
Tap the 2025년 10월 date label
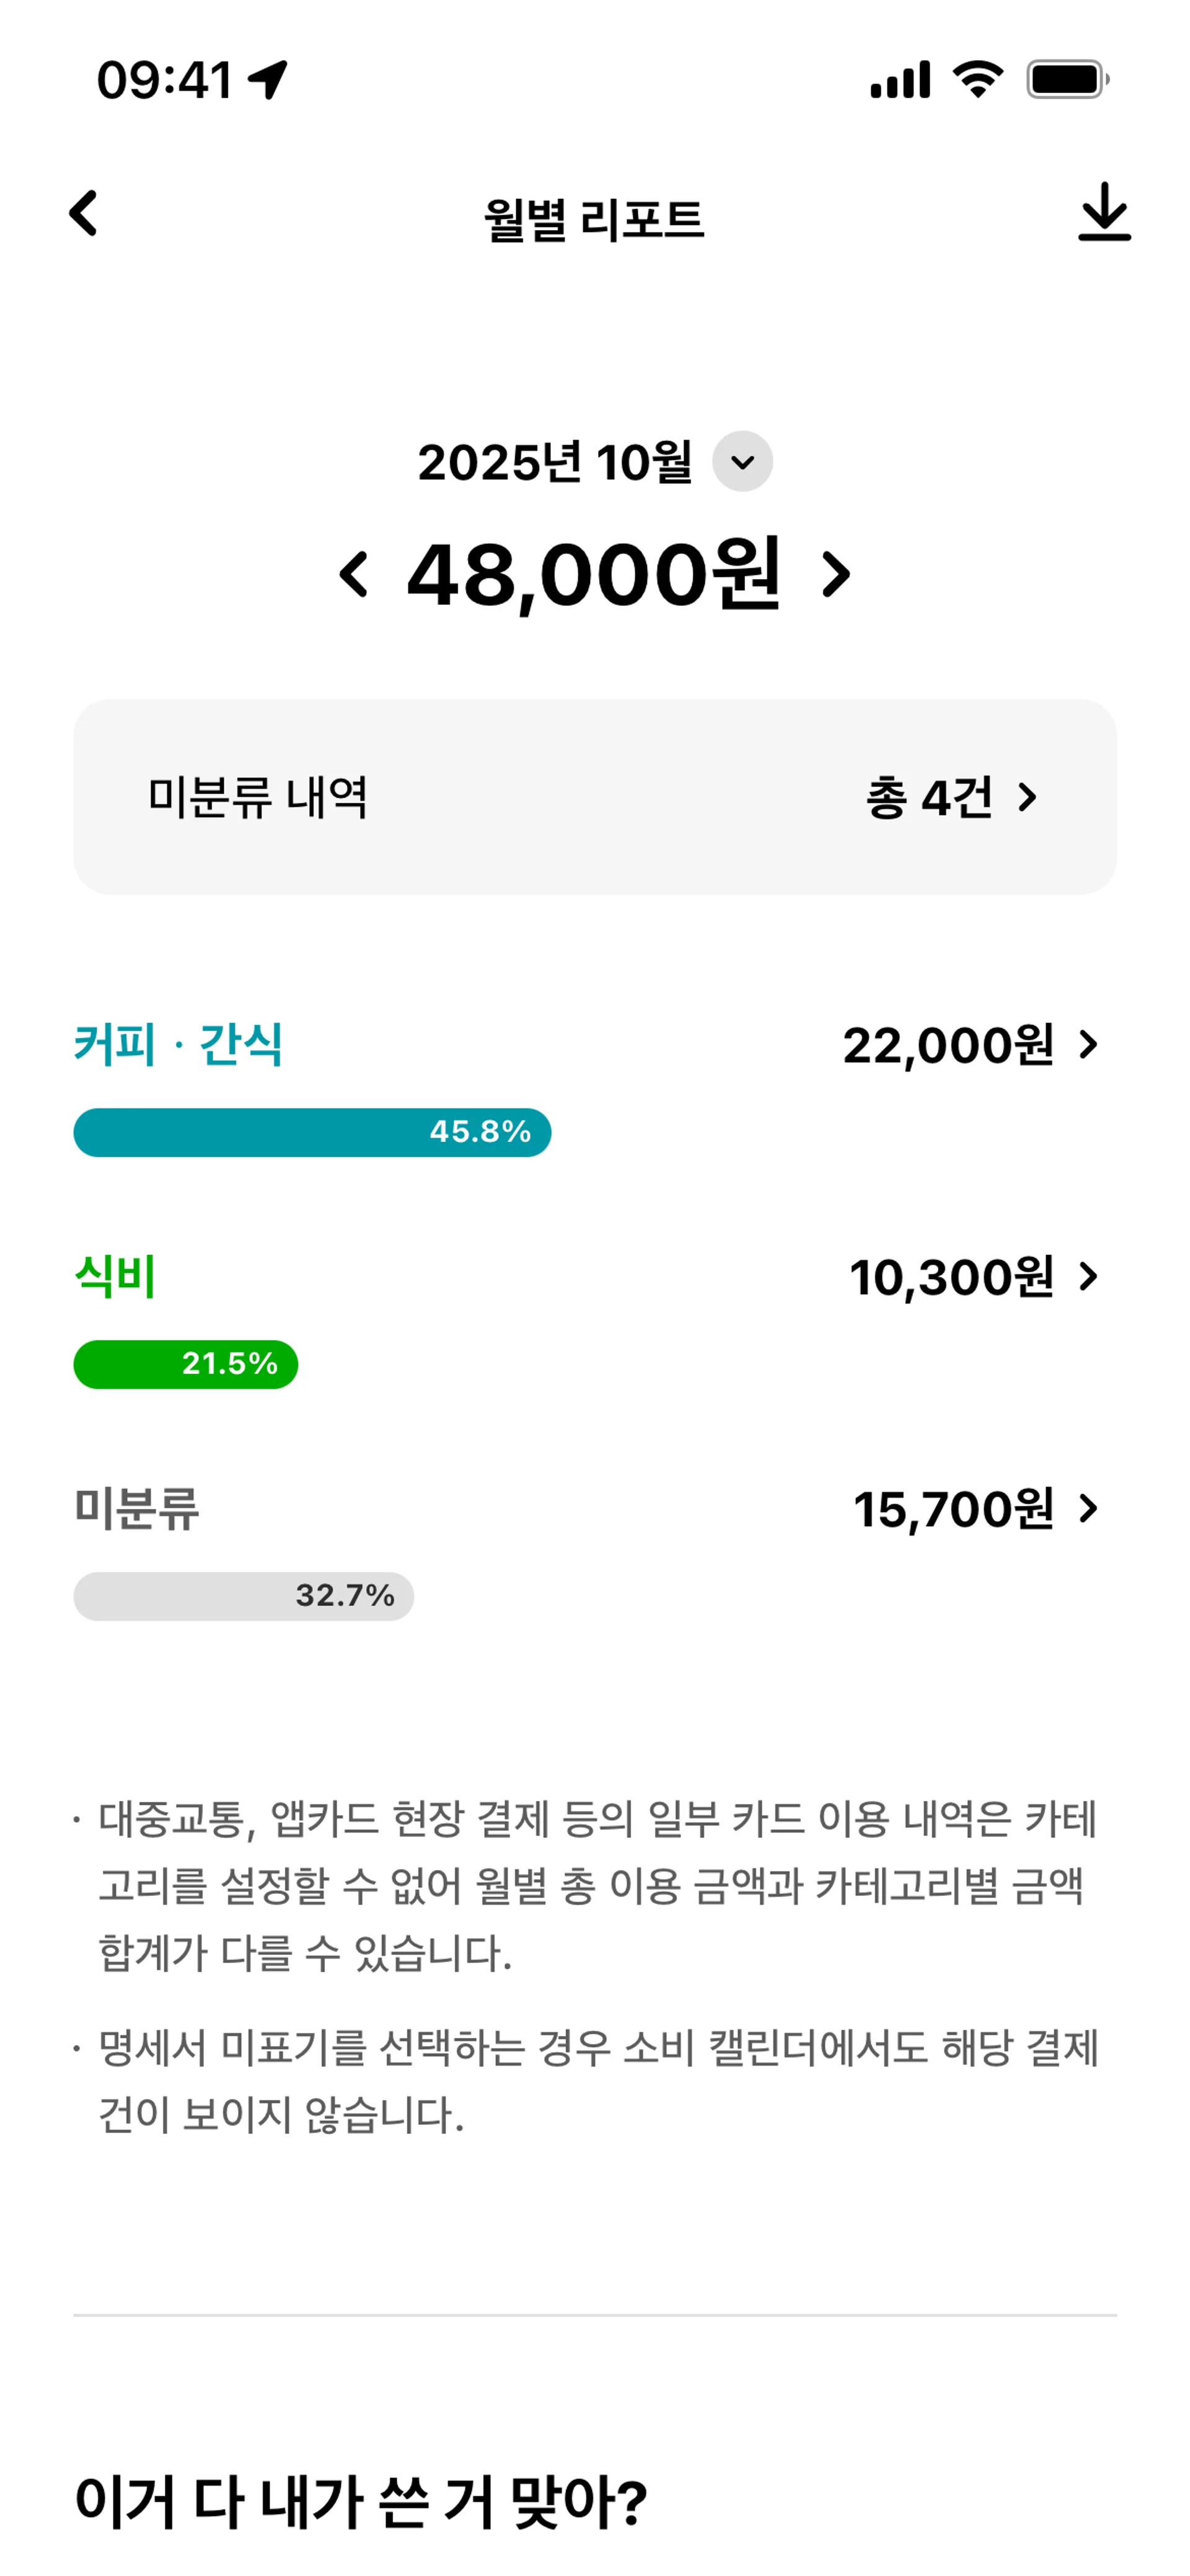click(x=555, y=462)
